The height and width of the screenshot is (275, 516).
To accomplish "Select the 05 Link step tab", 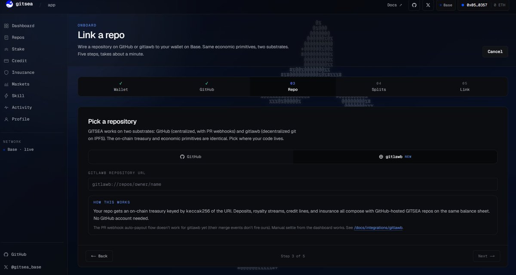I will point(465,87).
